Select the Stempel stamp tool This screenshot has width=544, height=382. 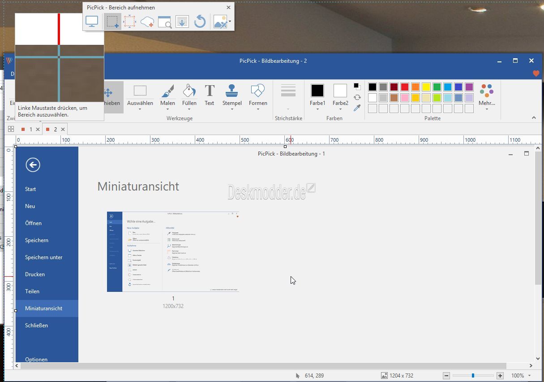pos(232,97)
